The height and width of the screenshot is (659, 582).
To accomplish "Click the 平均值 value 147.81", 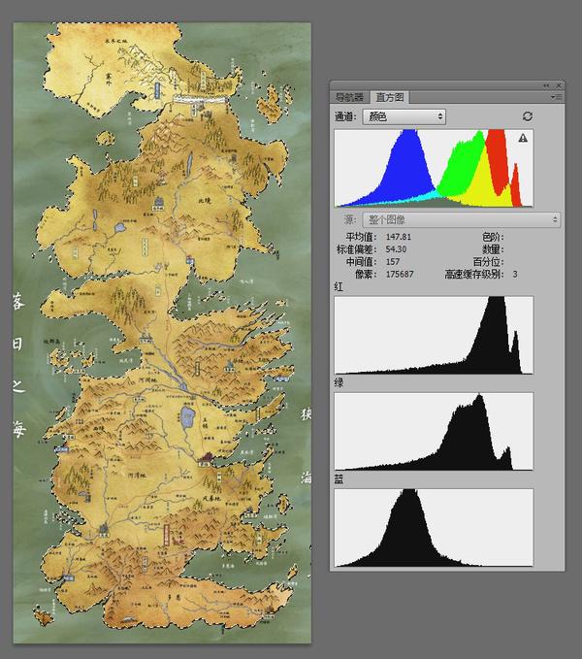I will [398, 237].
